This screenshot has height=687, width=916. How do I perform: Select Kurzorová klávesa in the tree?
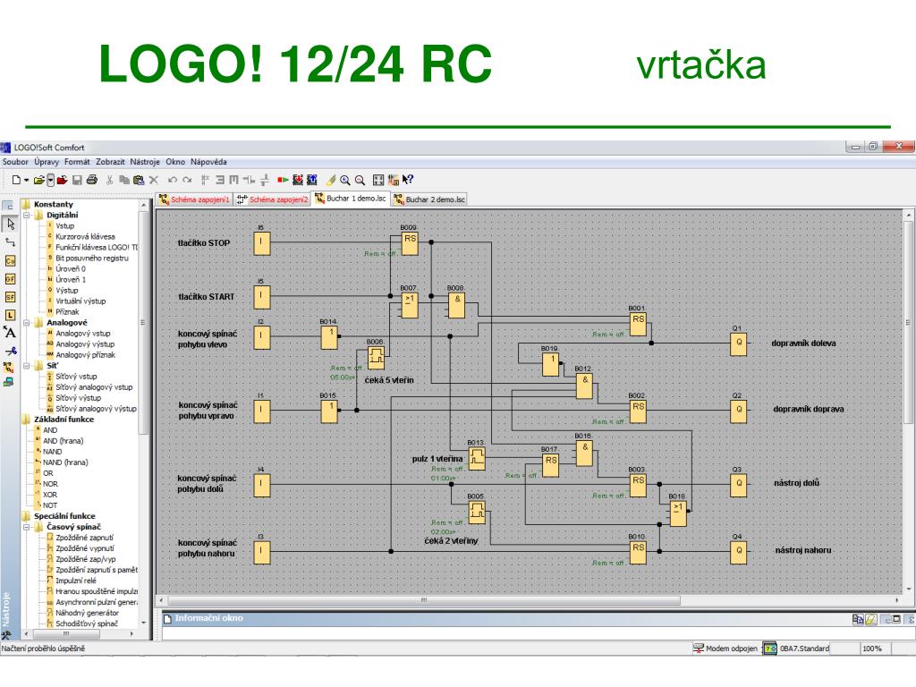point(85,236)
